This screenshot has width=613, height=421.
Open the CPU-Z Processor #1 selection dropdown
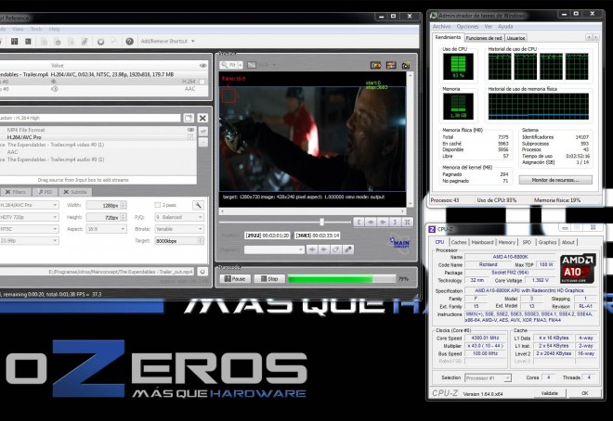[488, 377]
